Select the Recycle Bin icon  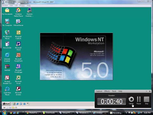(x=7, y=45)
